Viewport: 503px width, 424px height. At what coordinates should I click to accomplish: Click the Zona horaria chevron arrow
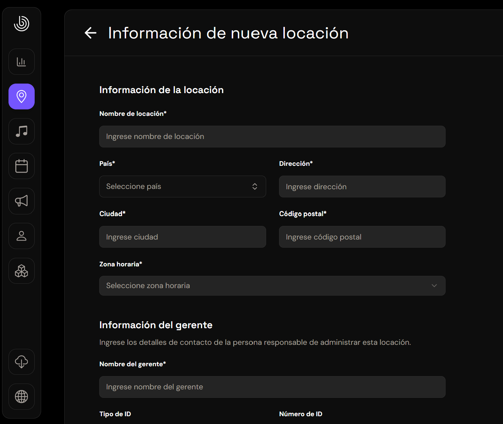coord(434,286)
